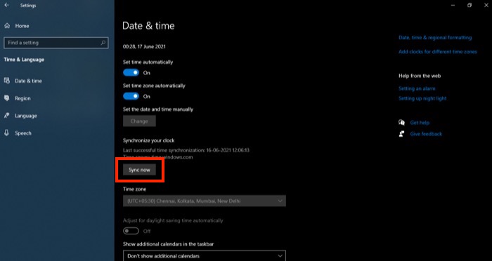Open the Speech settings page
This screenshot has width=492, height=261.
(23, 133)
